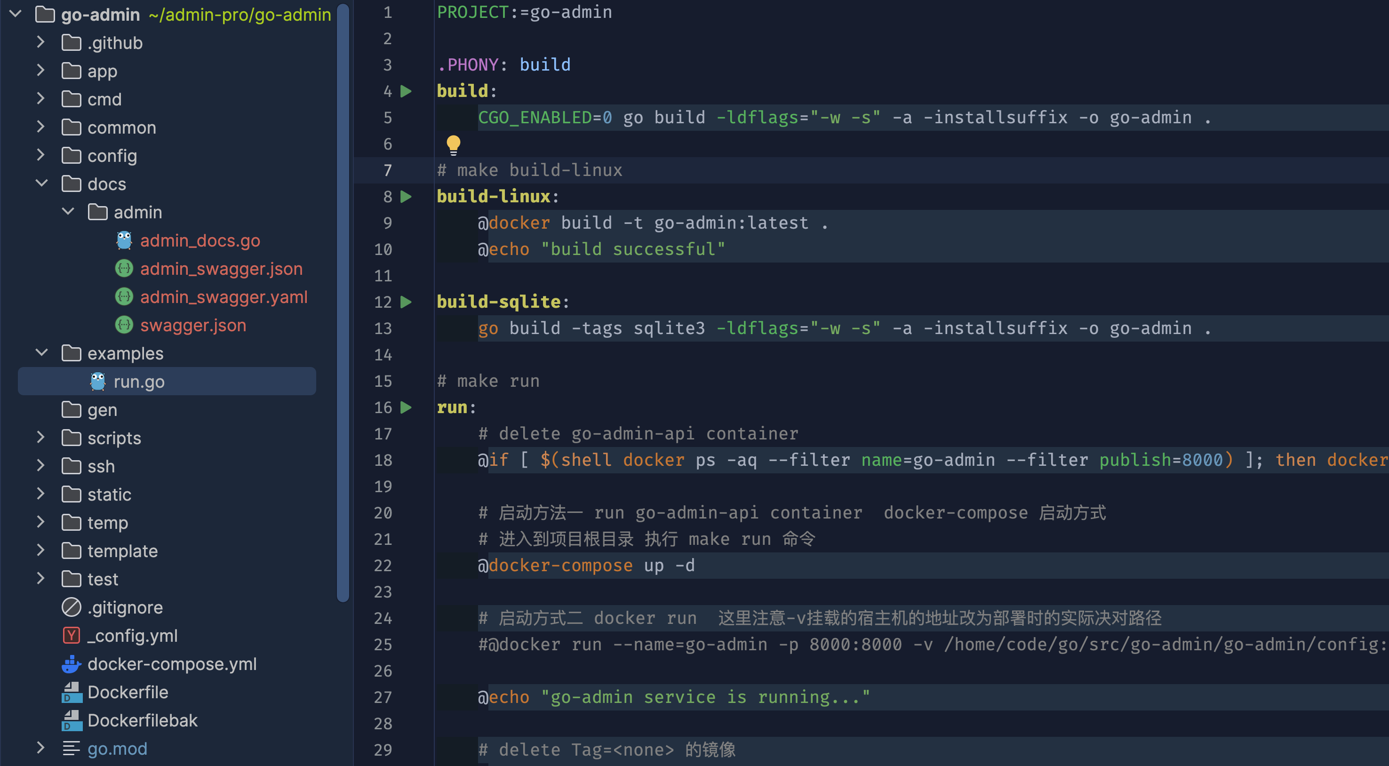This screenshot has width=1389, height=766.
Task: Click the run target gutter arrow
Action: [406, 407]
